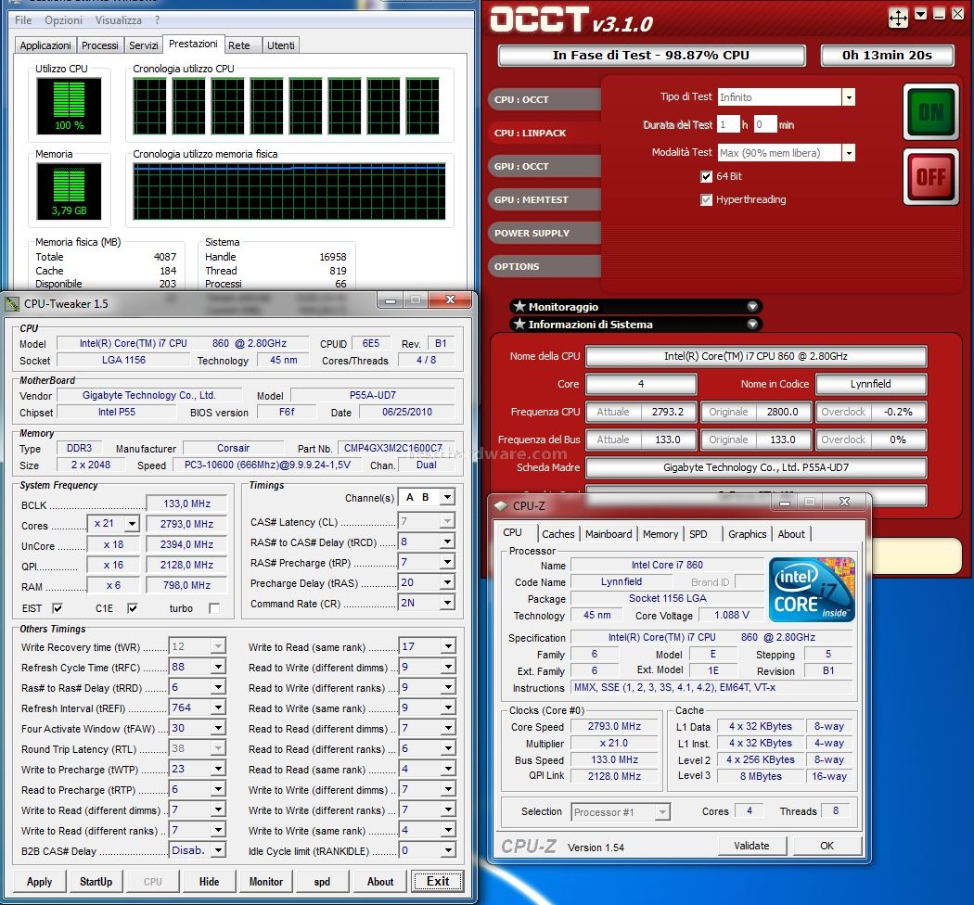Select GPU : MEMTEST in OCCT
This screenshot has height=905, width=974.
click(x=545, y=199)
